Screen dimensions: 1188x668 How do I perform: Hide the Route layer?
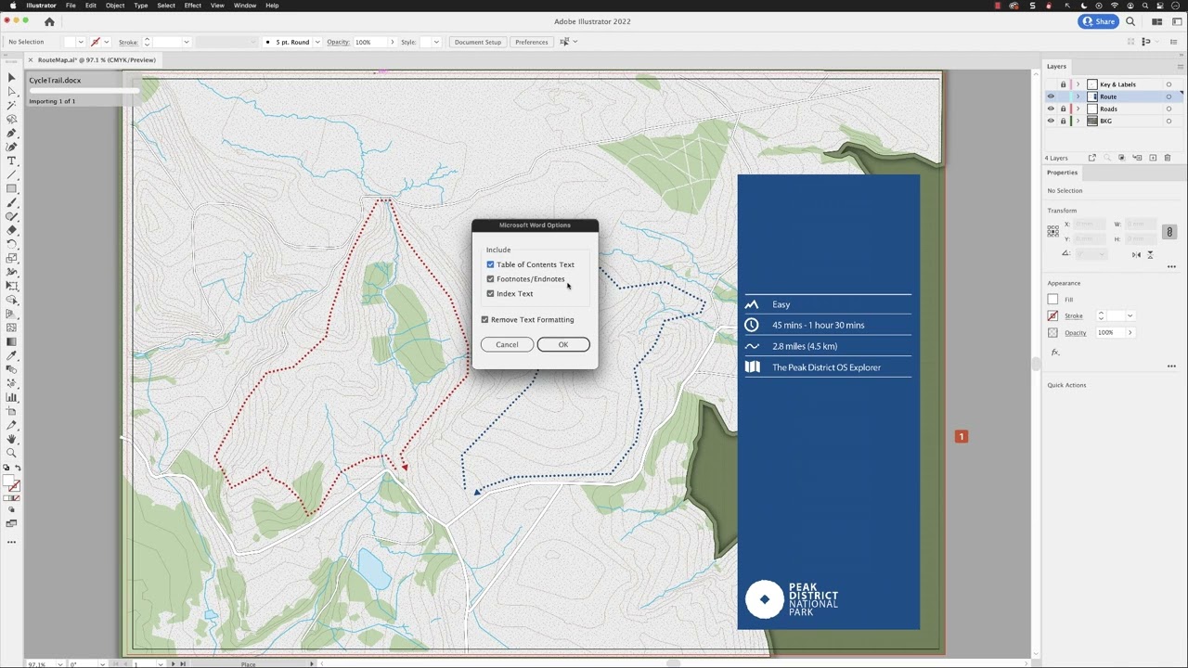click(x=1051, y=96)
